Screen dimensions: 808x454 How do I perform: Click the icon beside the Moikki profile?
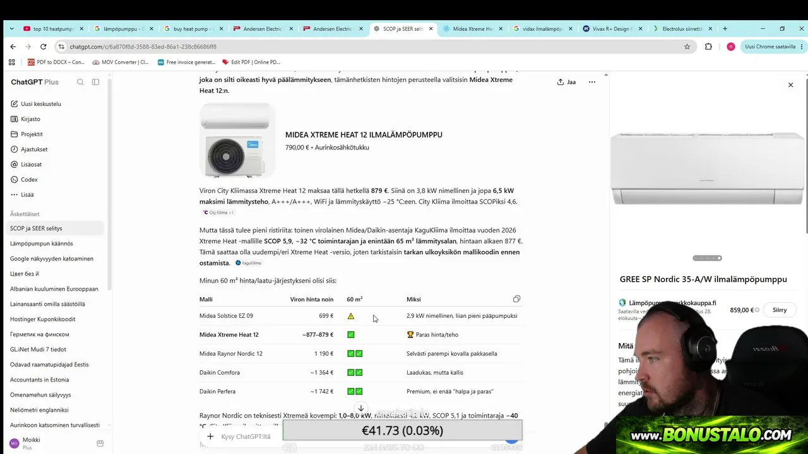click(100, 443)
